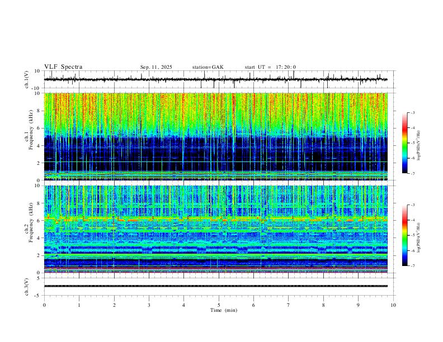Click the ch.1 colorbar "-3" tick value

tap(412, 112)
